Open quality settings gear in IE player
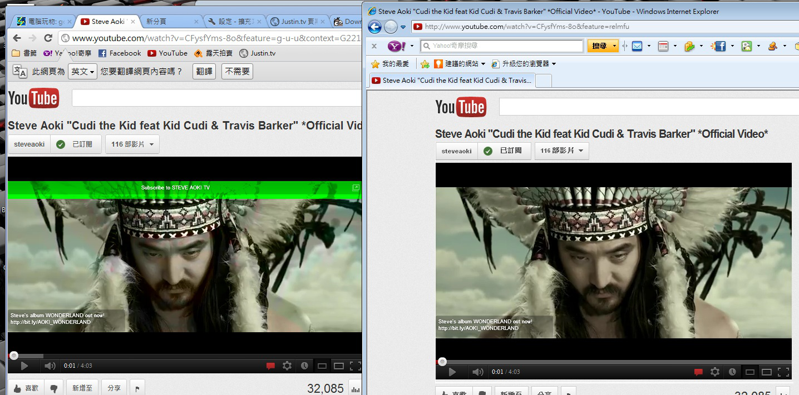Screen dimensions: 799x395 [x=715, y=372]
